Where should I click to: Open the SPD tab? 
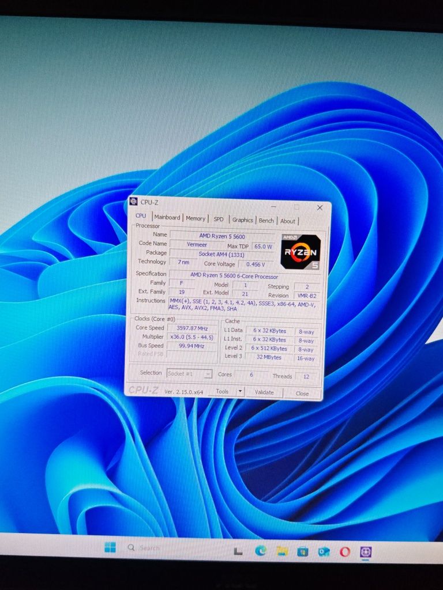coord(219,219)
